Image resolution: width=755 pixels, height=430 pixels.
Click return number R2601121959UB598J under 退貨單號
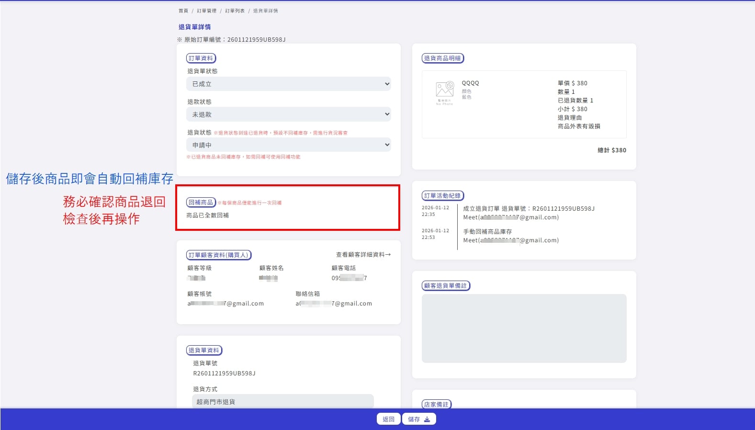click(x=224, y=373)
